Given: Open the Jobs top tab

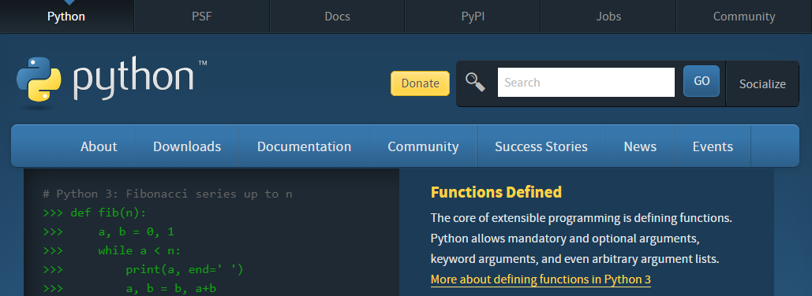Looking at the screenshot, I should [608, 17].
